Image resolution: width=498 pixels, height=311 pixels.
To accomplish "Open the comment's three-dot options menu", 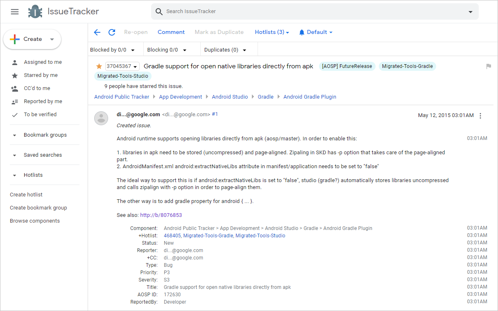I will click(x=480, y=116).
